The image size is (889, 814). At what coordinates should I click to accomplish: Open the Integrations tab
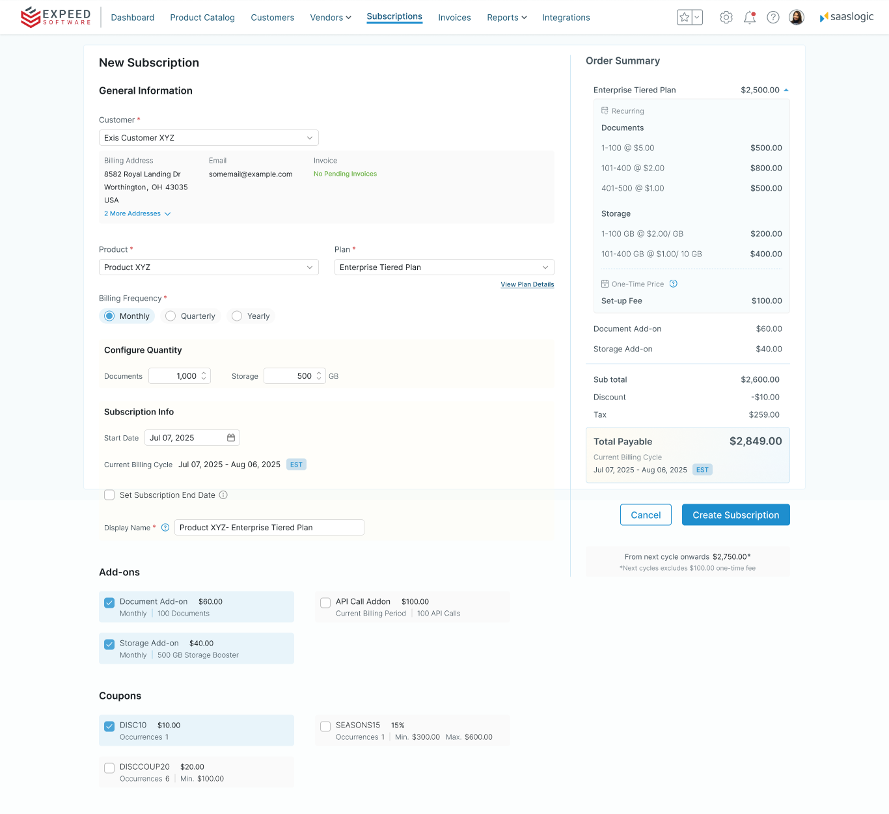click(566, 18)
